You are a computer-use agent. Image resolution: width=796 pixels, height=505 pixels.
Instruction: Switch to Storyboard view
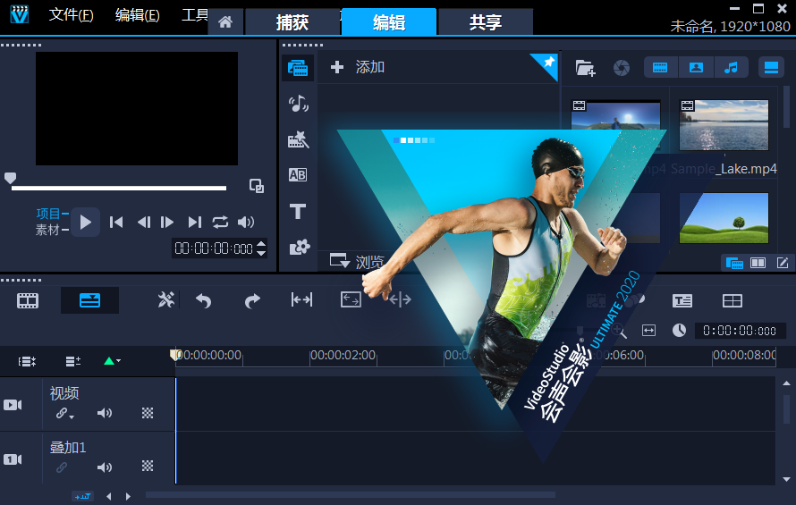(28, 300)
